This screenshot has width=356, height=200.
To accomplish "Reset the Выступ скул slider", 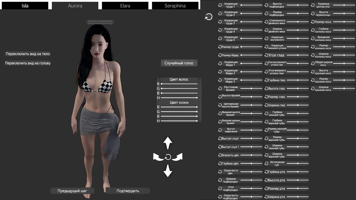I will point(220,139).
